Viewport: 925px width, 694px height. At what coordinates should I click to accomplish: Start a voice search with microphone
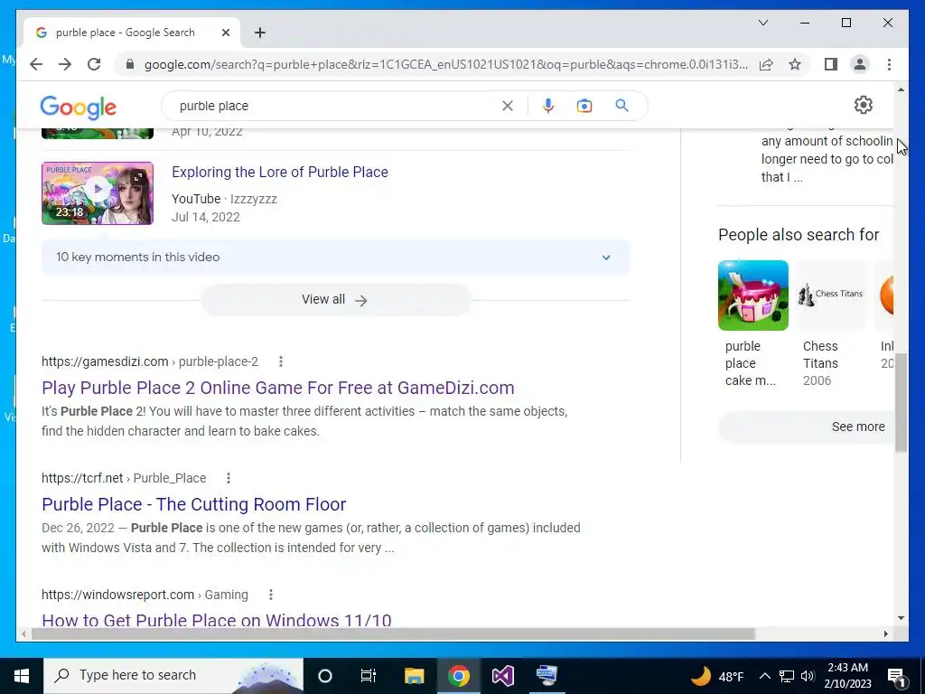coord(548,106)
